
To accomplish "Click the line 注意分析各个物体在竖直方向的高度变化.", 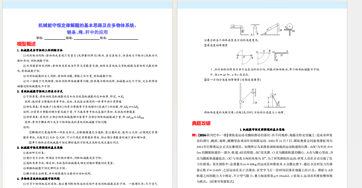I will click(x=231, y=40).
